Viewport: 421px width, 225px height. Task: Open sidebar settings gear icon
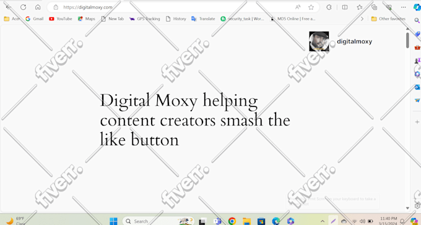coord(417,206)
